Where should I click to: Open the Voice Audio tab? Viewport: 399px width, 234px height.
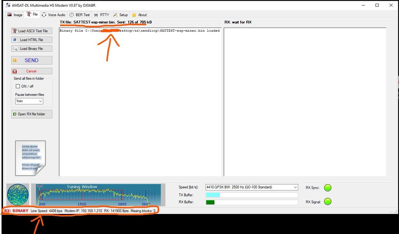[x=54, y=15]
